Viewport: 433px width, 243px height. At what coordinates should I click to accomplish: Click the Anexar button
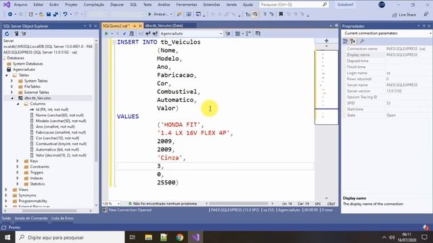point(158,14)
